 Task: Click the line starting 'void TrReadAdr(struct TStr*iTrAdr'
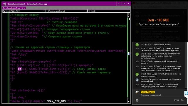[68, 51]
